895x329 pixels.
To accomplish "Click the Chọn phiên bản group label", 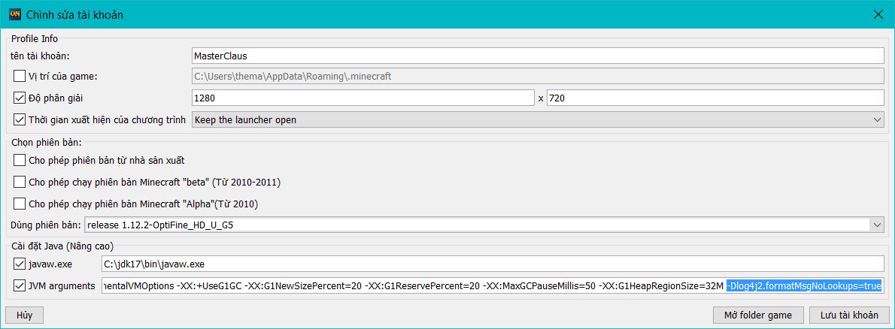I will [x=46, y=142].
